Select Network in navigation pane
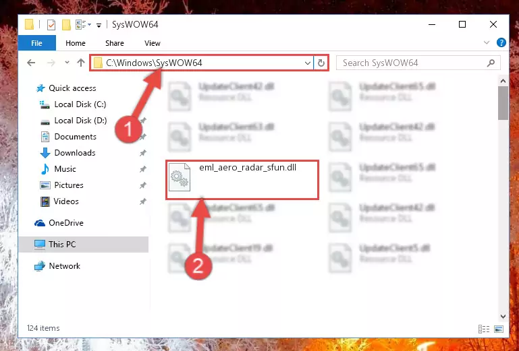This screenshot has height=351, width=519. click(x=64, y=266)
